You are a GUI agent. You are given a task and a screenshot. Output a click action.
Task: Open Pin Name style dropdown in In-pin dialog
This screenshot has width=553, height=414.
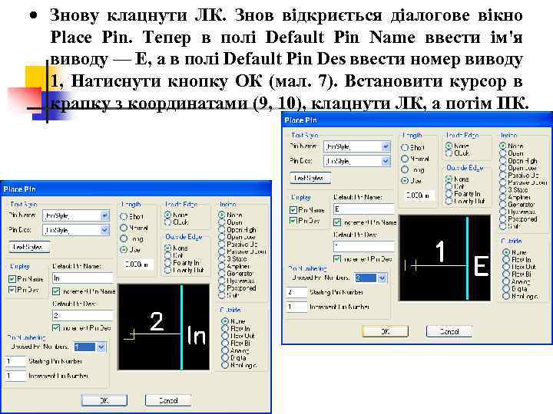[x=104, y=215]
